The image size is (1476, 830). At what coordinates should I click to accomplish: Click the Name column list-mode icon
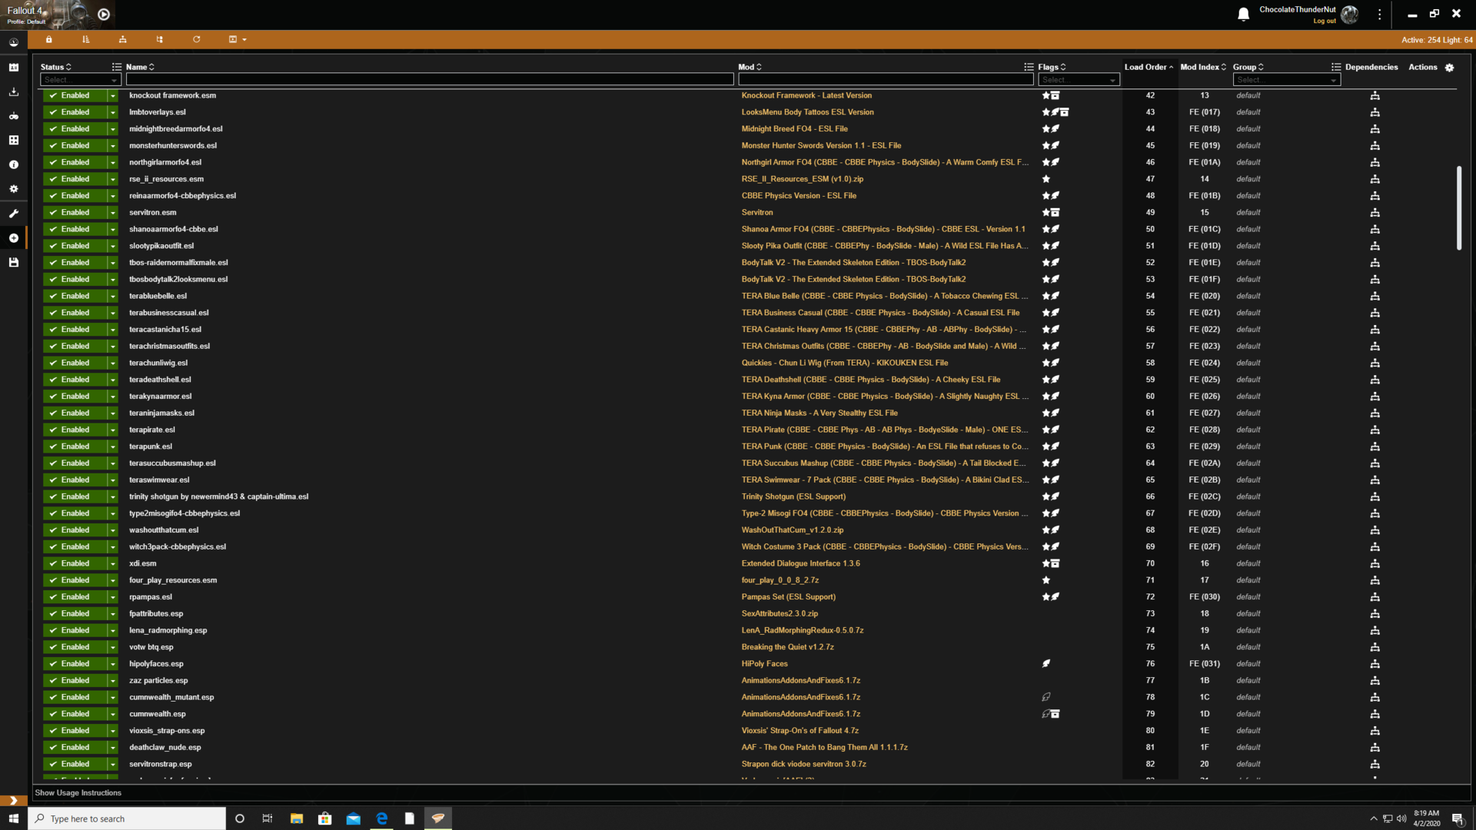coord(117,68)
